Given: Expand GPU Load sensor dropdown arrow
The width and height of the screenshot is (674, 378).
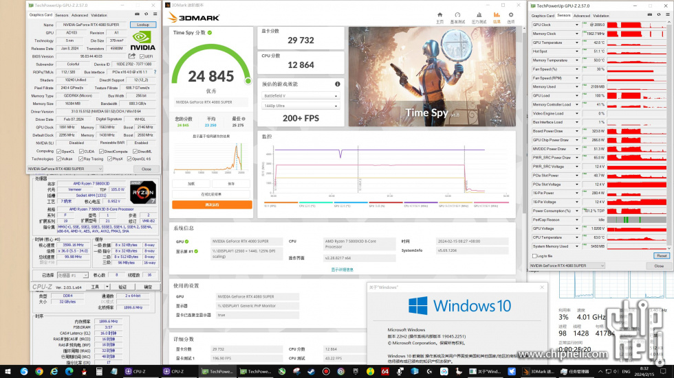Looking at the screenshot, I should [x=577, y=95].
